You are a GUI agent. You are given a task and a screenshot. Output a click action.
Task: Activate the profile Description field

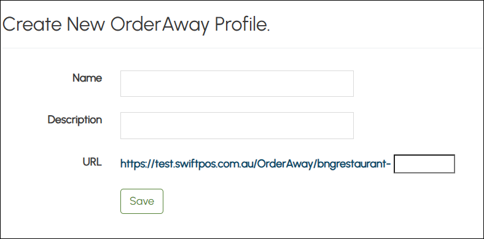click(236, 126)
